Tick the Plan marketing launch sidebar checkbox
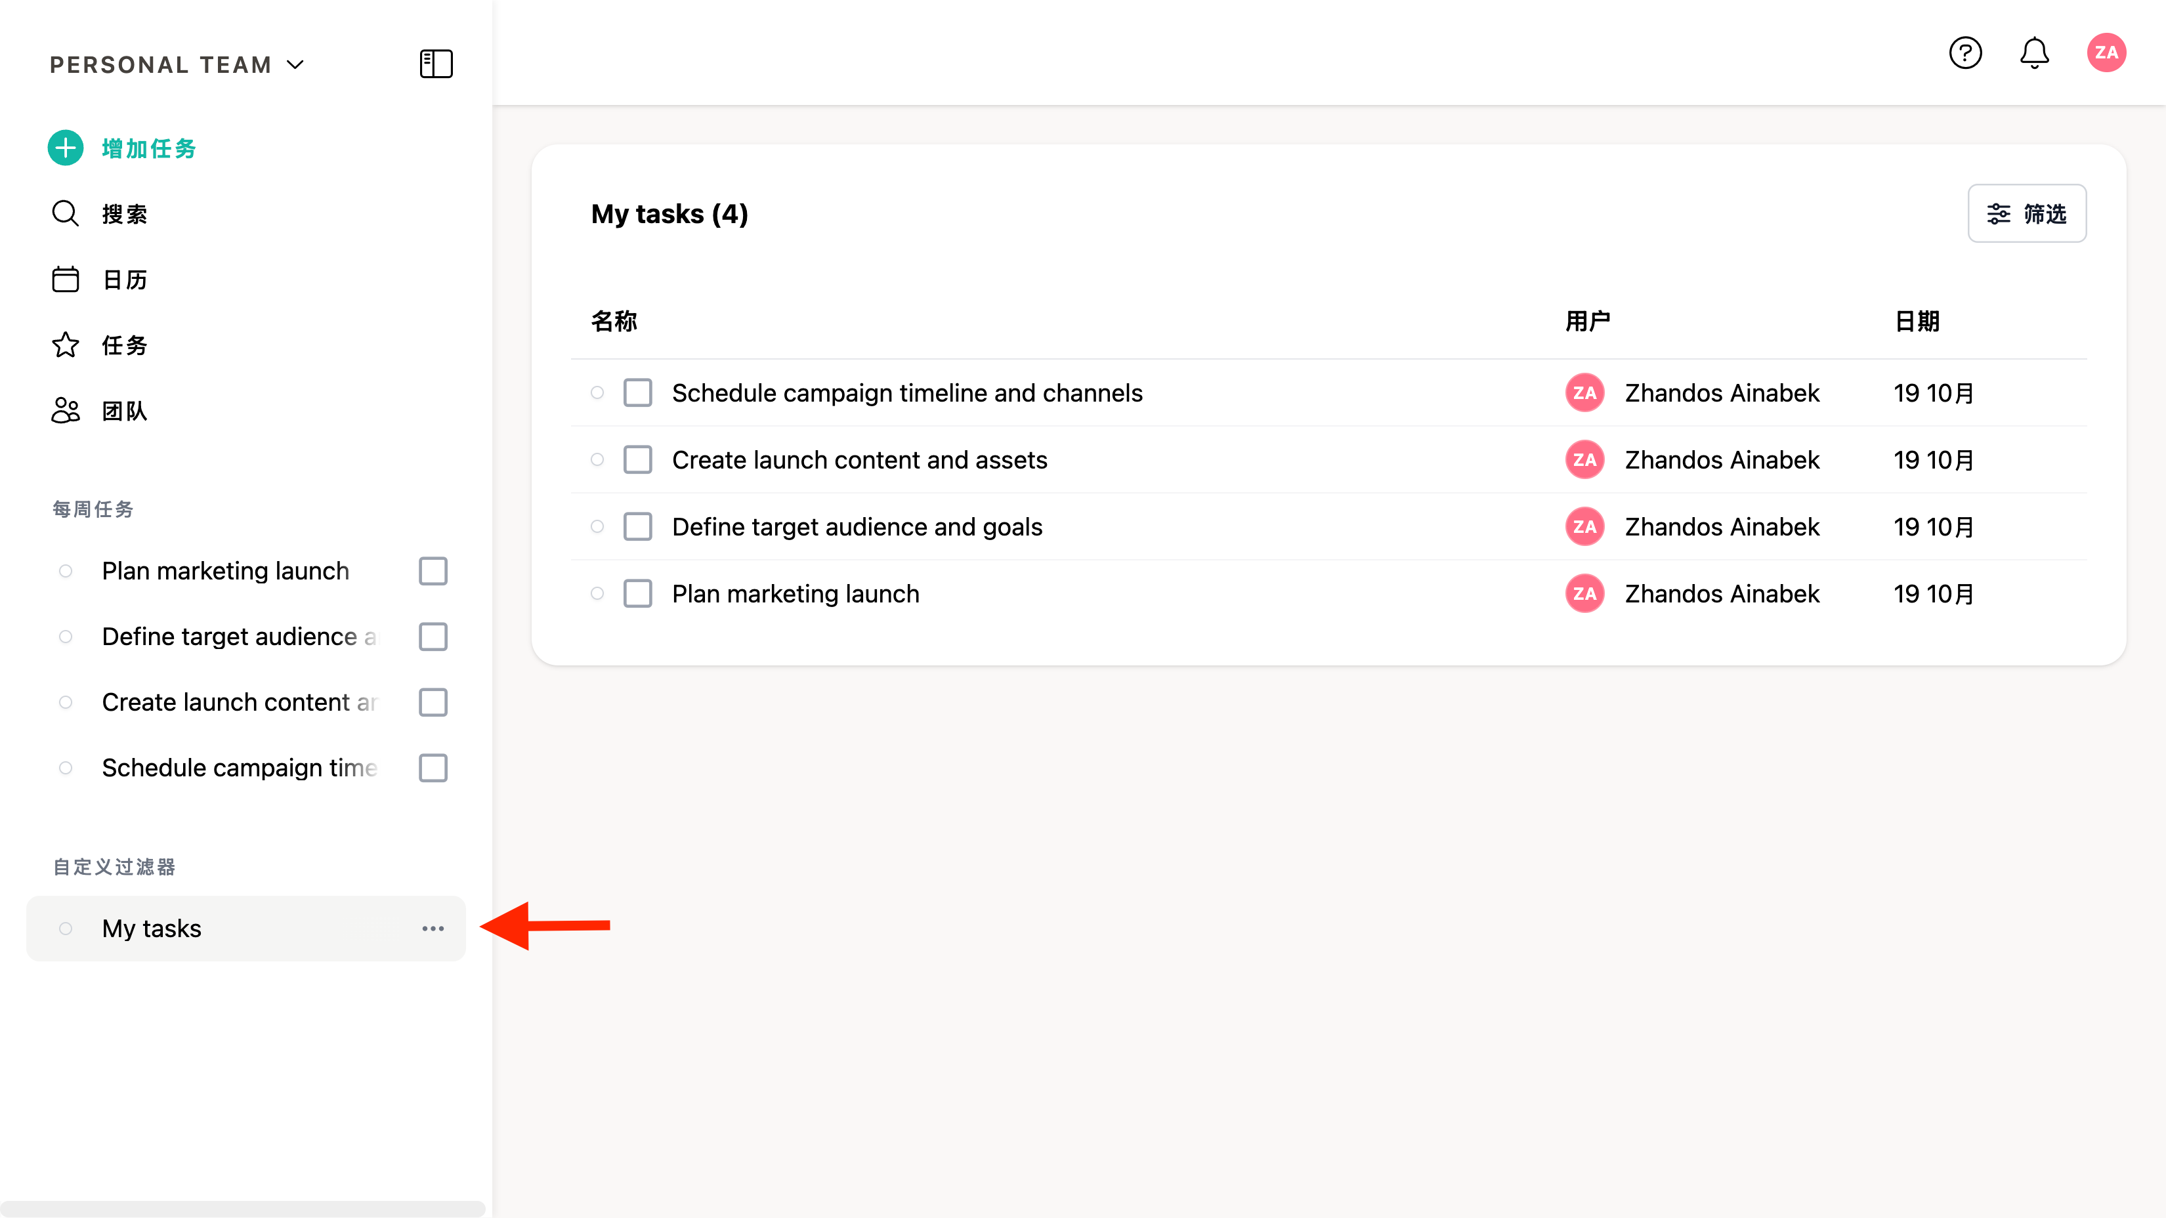 pos(433,571)
